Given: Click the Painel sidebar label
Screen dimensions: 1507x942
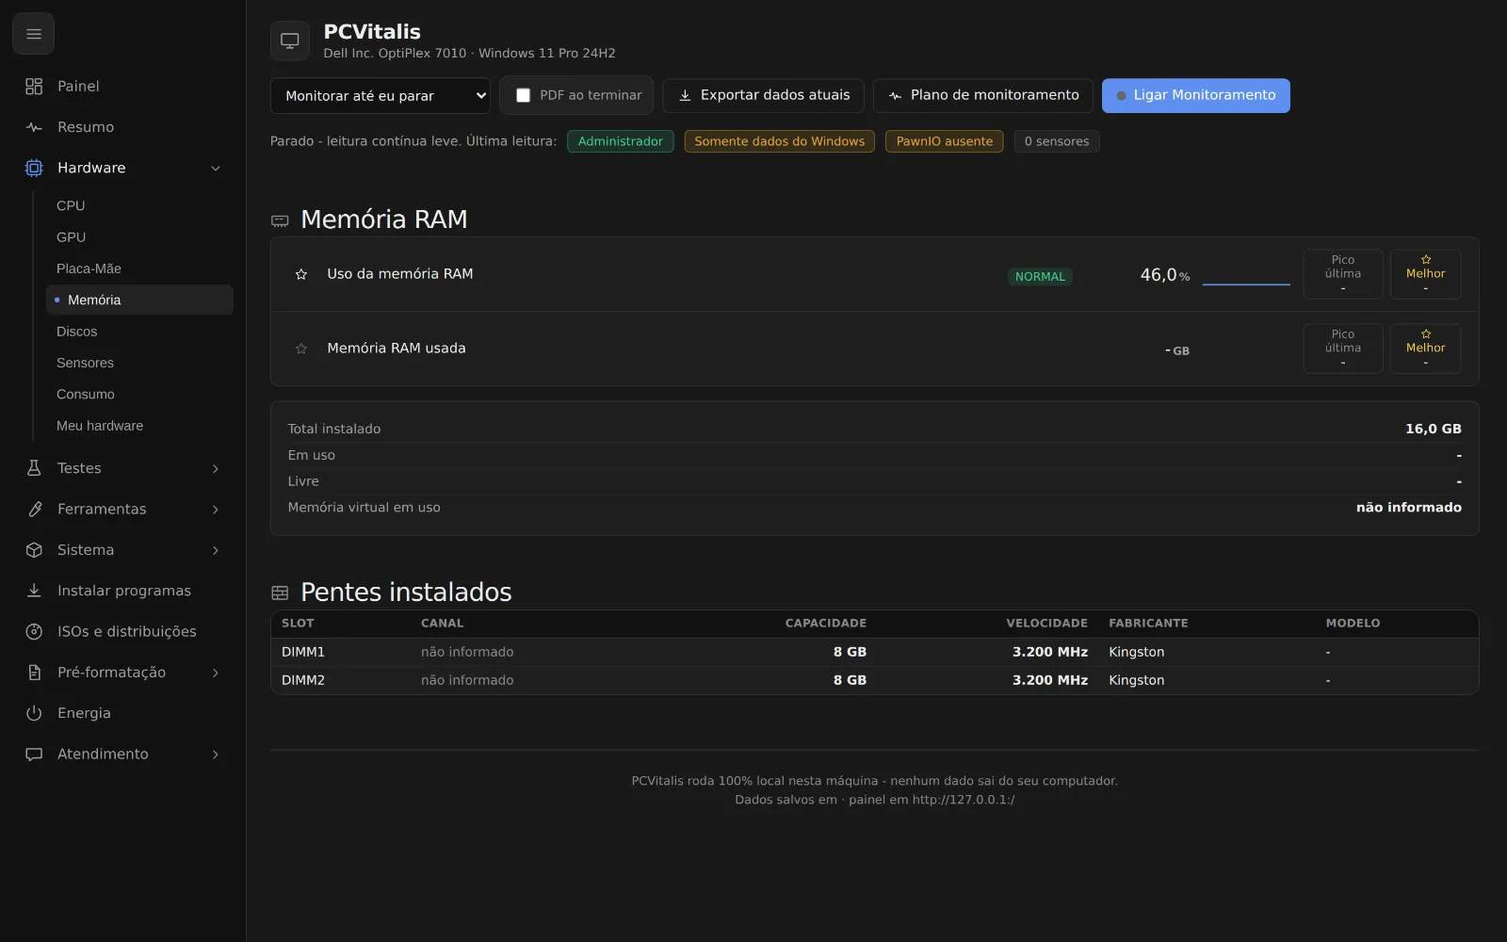Looking at the screenshot, I should coord(78,87).
